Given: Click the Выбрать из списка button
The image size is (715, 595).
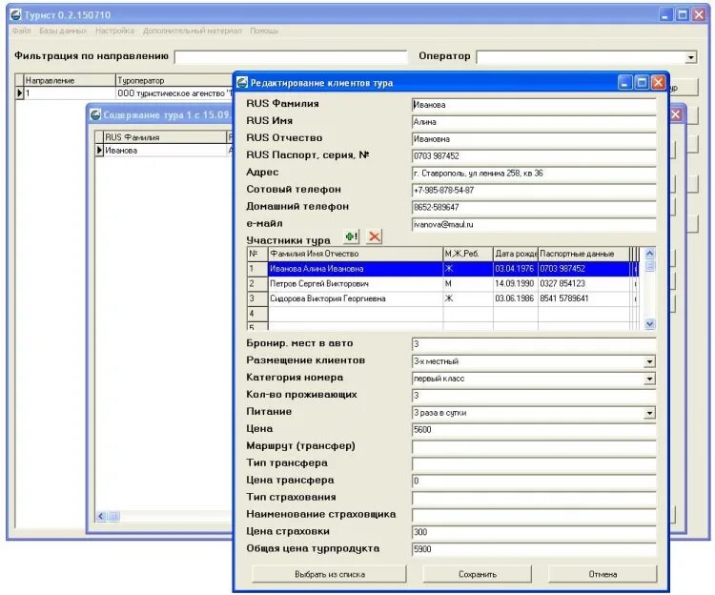Looking at the screenshot, I should point(329,574).
